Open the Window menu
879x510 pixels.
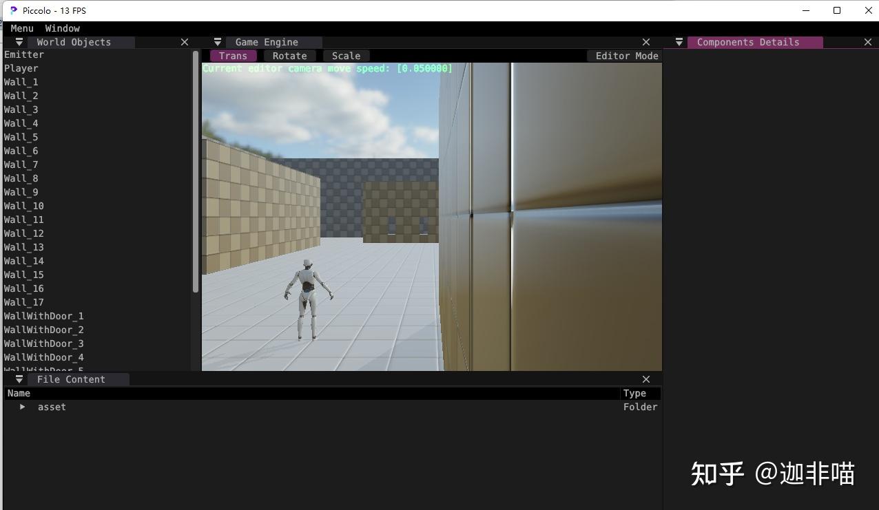click(x=63, y=28)
